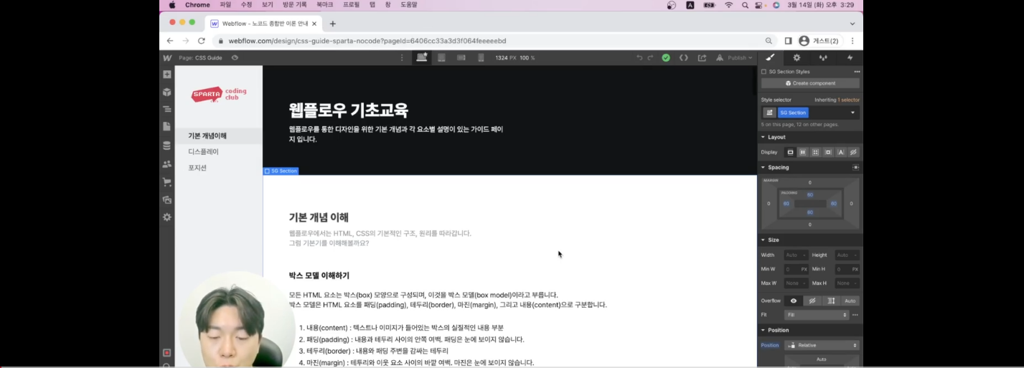This screenshot has height=368, width=1024.
Task: Open the Users panel
Action: (x=167, y=164)
